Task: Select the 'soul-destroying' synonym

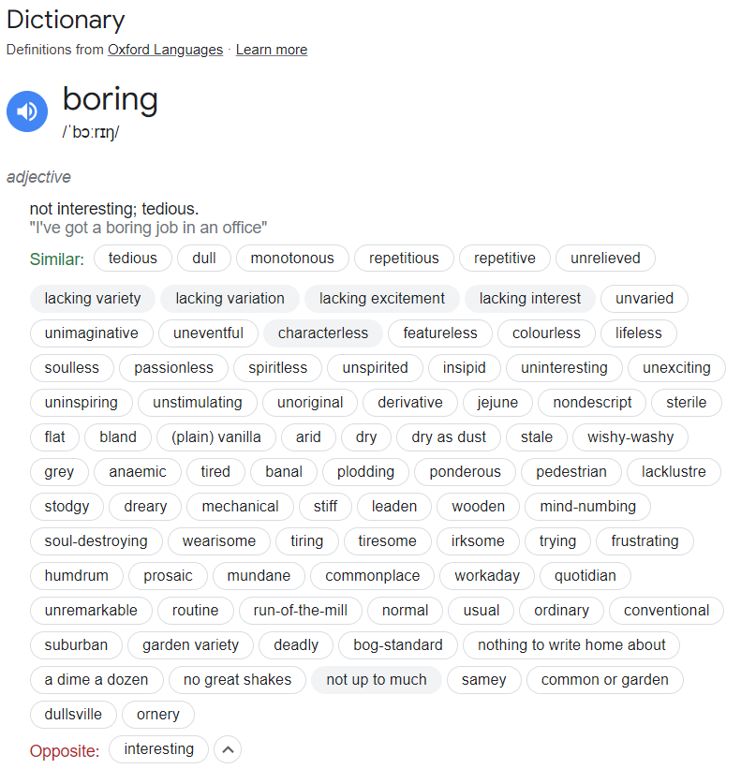Action: point(96,540)
